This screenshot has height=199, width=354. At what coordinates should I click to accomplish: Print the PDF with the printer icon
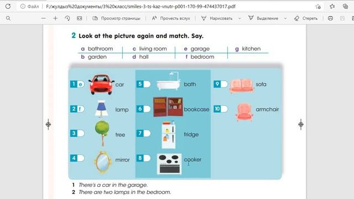330,18
